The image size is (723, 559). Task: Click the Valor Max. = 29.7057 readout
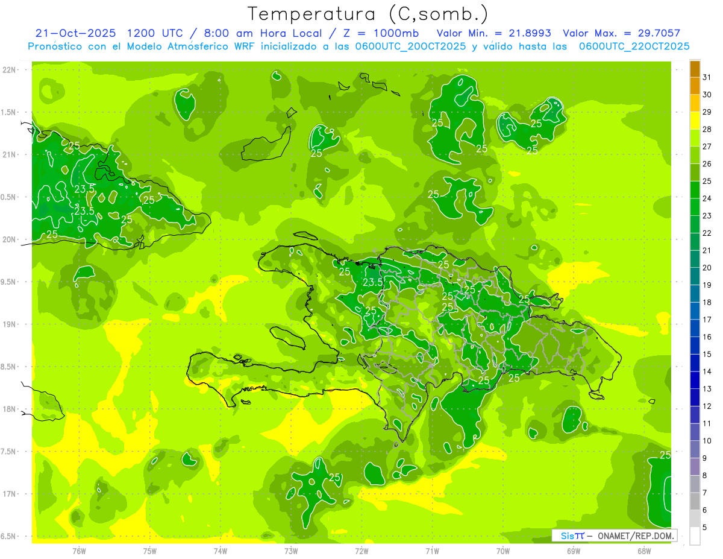tap(621, 33)
